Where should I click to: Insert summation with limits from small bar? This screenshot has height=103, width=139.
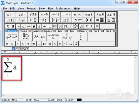pos(76,26)
